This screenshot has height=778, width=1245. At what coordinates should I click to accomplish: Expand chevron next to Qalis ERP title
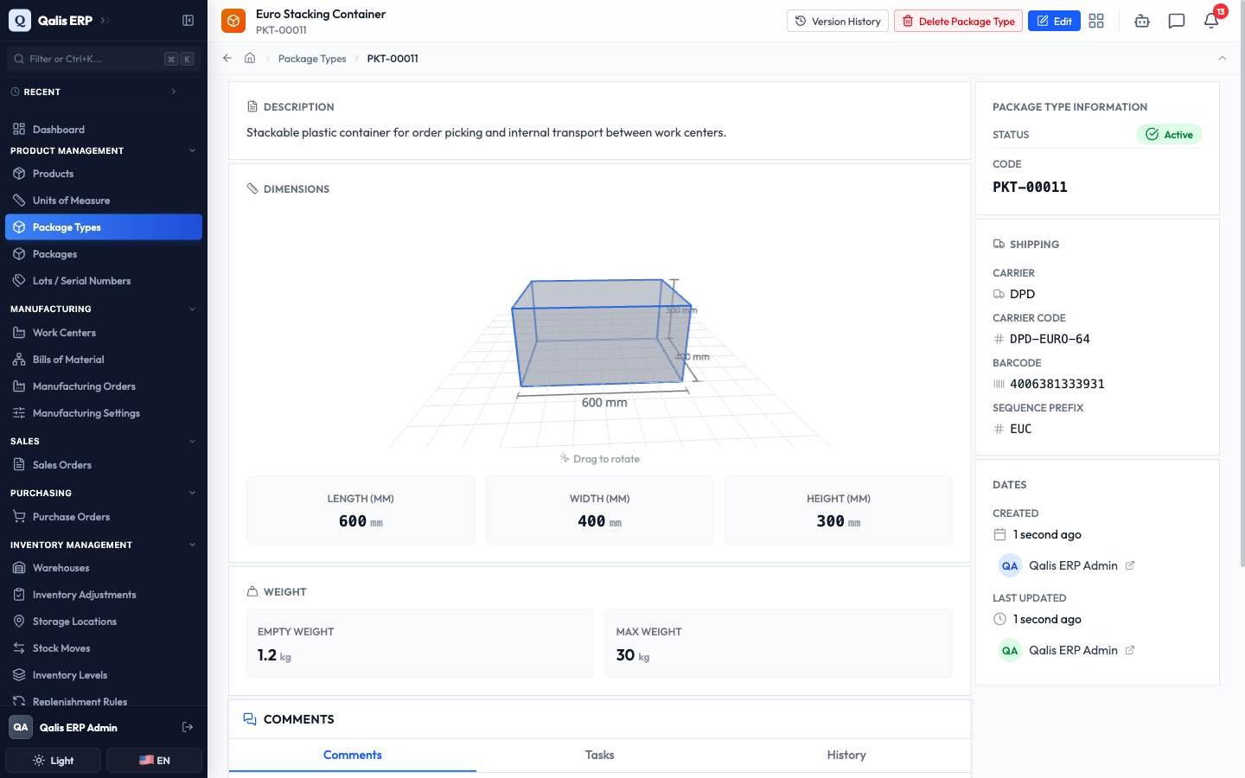(105, 20)
